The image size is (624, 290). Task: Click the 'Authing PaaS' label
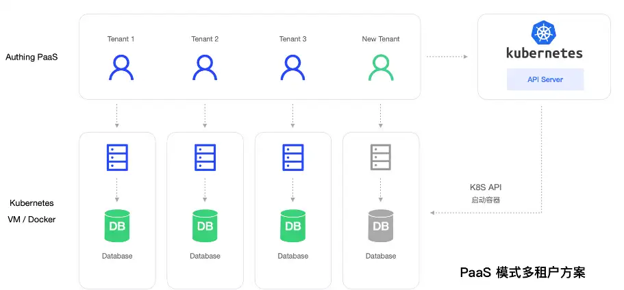tap(32, 57)
